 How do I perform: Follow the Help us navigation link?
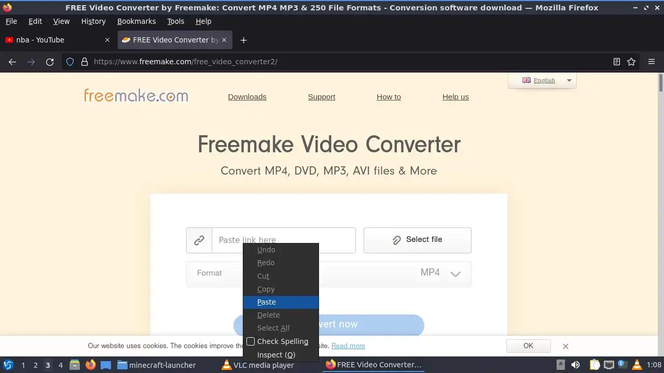point(455,97)
